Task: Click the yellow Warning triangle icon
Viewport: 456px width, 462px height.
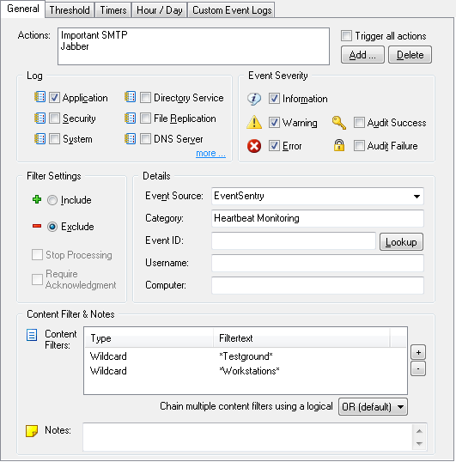Action: [254, 122]
